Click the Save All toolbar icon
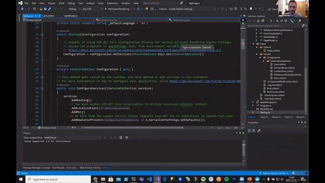 click(49, 9)
